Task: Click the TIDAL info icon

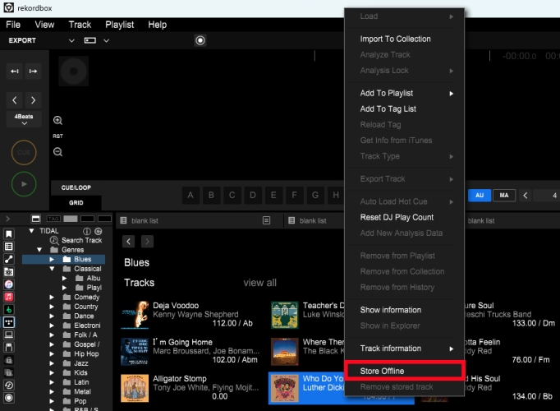Action: pyautogui.click(x=87, y=231)
